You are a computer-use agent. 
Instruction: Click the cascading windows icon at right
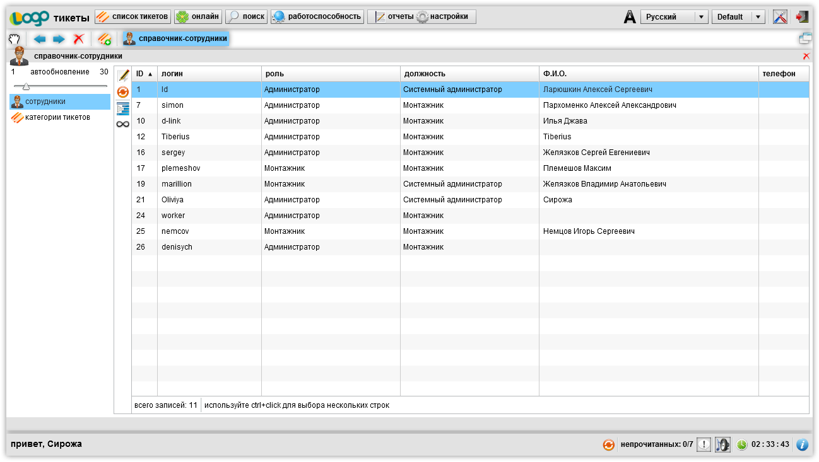[x=804, y=39]
